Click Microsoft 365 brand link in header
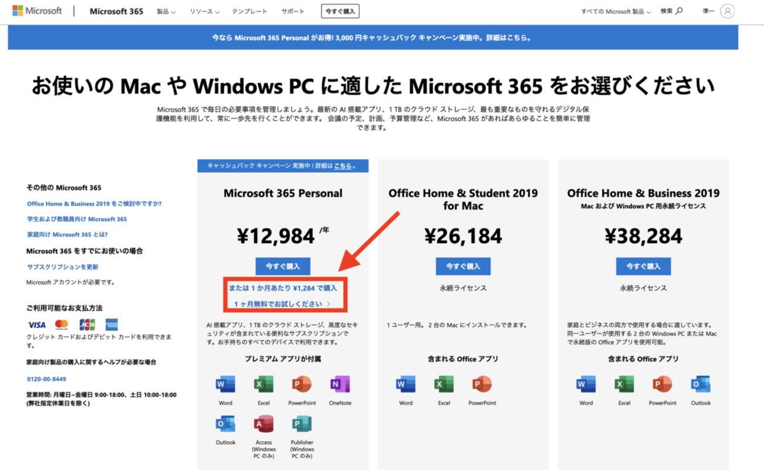 pyautogui.click(x=116, y=11)
